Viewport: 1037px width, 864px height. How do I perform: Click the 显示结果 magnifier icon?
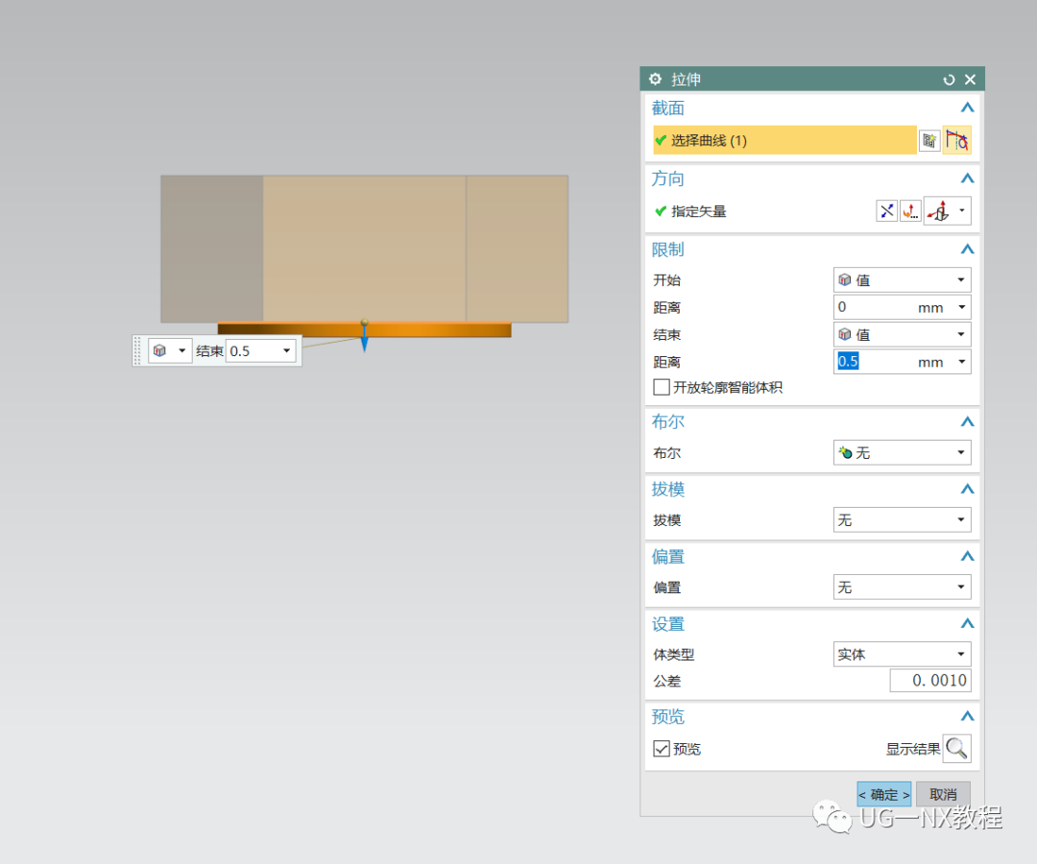coord(956,748)
